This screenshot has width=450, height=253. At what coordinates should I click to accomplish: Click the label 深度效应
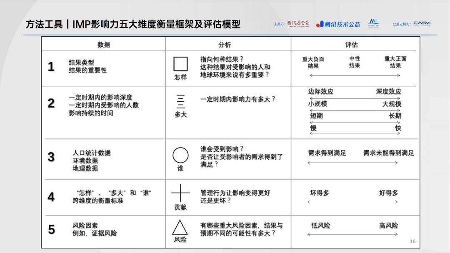(388, 92)
